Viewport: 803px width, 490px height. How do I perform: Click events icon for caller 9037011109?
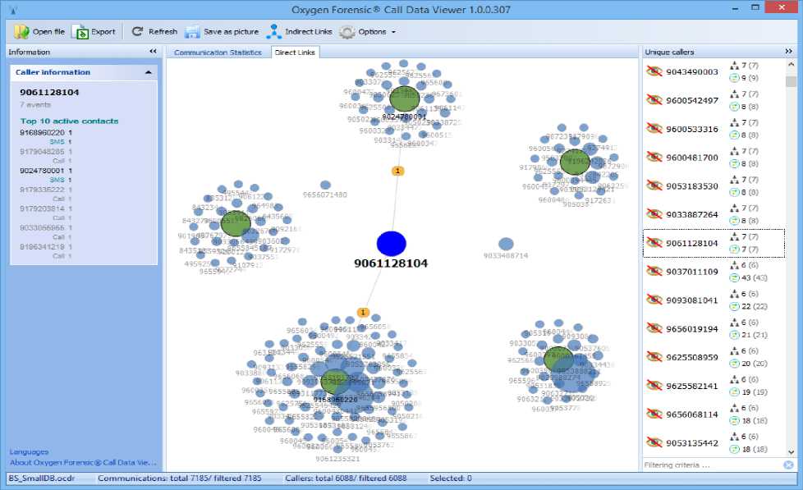pyautogui.click(x=734, y=277)
